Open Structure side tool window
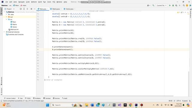 tap(1, 91)
